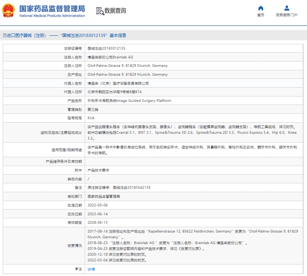307x276 pixels.
Task: Click the 代理人名称 row label
Action: tap(73, 83)
